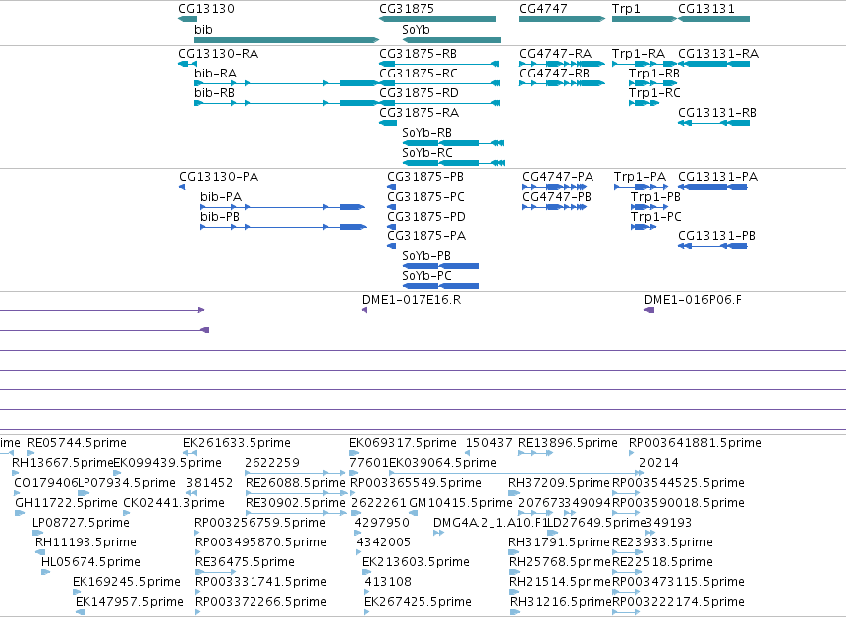
Task: Click the DME1-016P06.F clone end label
Action: click(693, 300)
